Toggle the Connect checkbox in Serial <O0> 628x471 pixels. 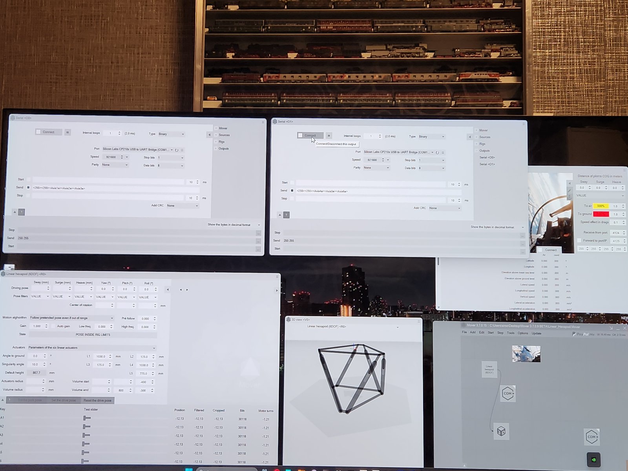pos(38,132)
